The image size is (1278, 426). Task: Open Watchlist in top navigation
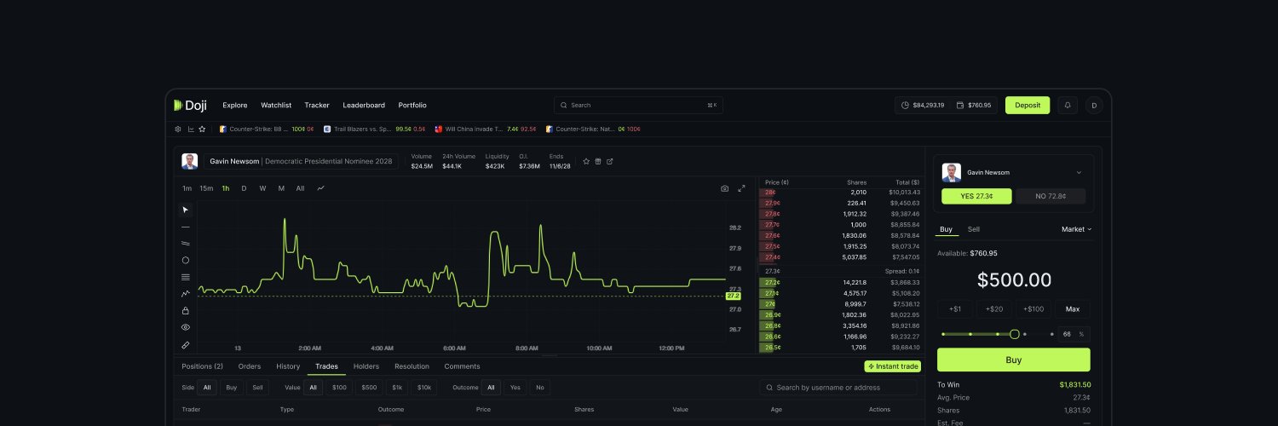click(x=276, y=105)
